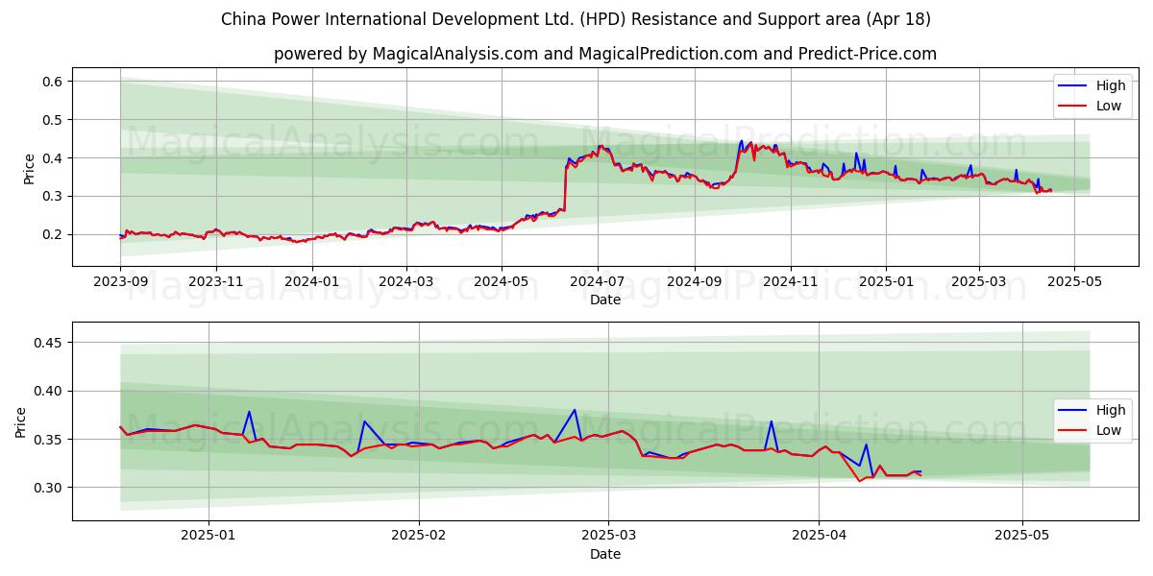Click the 'Price' y-axis label of the top chart

pyautogui.click(x=30, y=167)
